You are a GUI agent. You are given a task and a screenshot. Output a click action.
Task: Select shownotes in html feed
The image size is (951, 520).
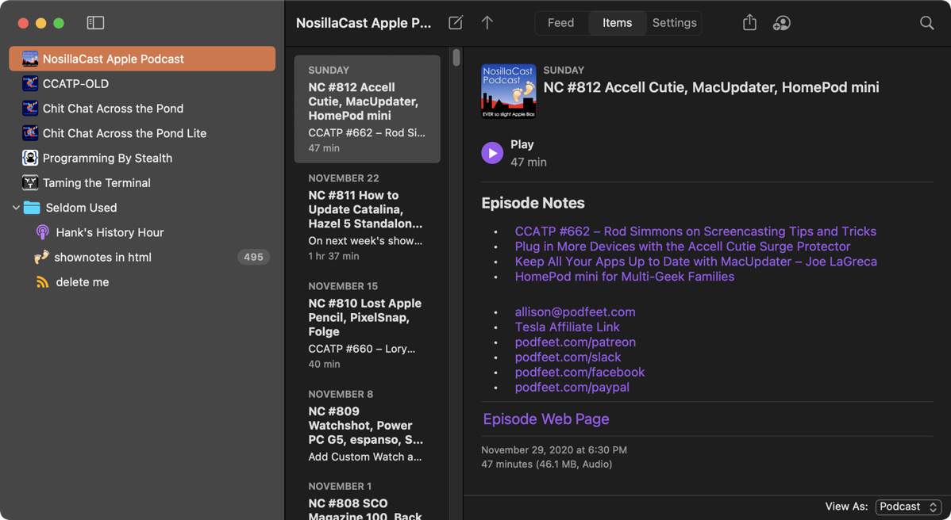coord(102,257)
